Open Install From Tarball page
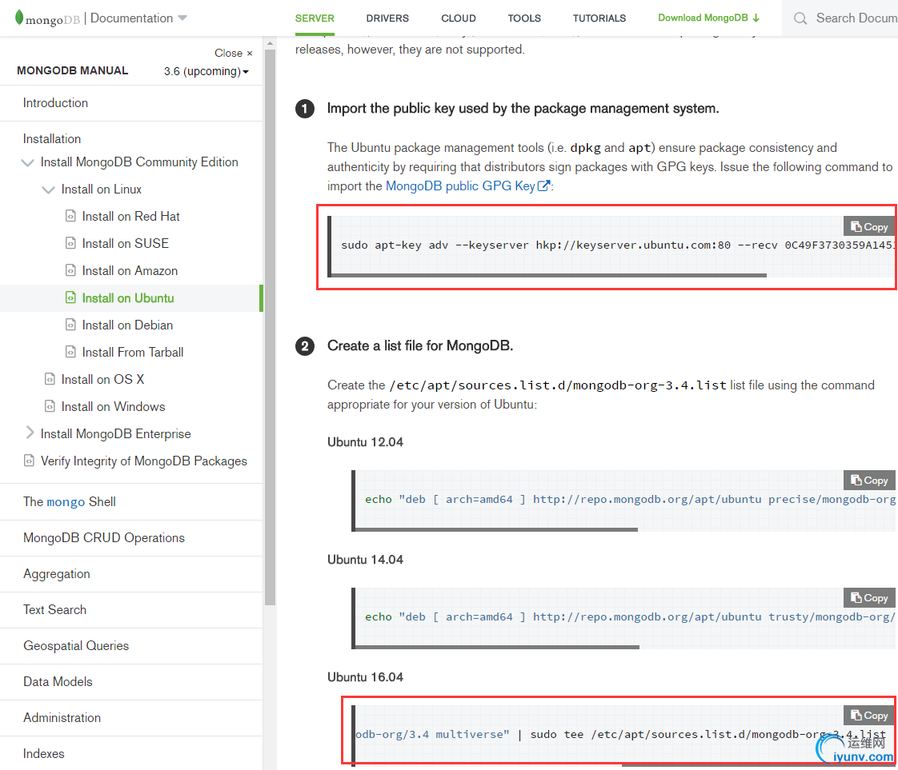Screen dimensions: 898x770 coord(132,353)
